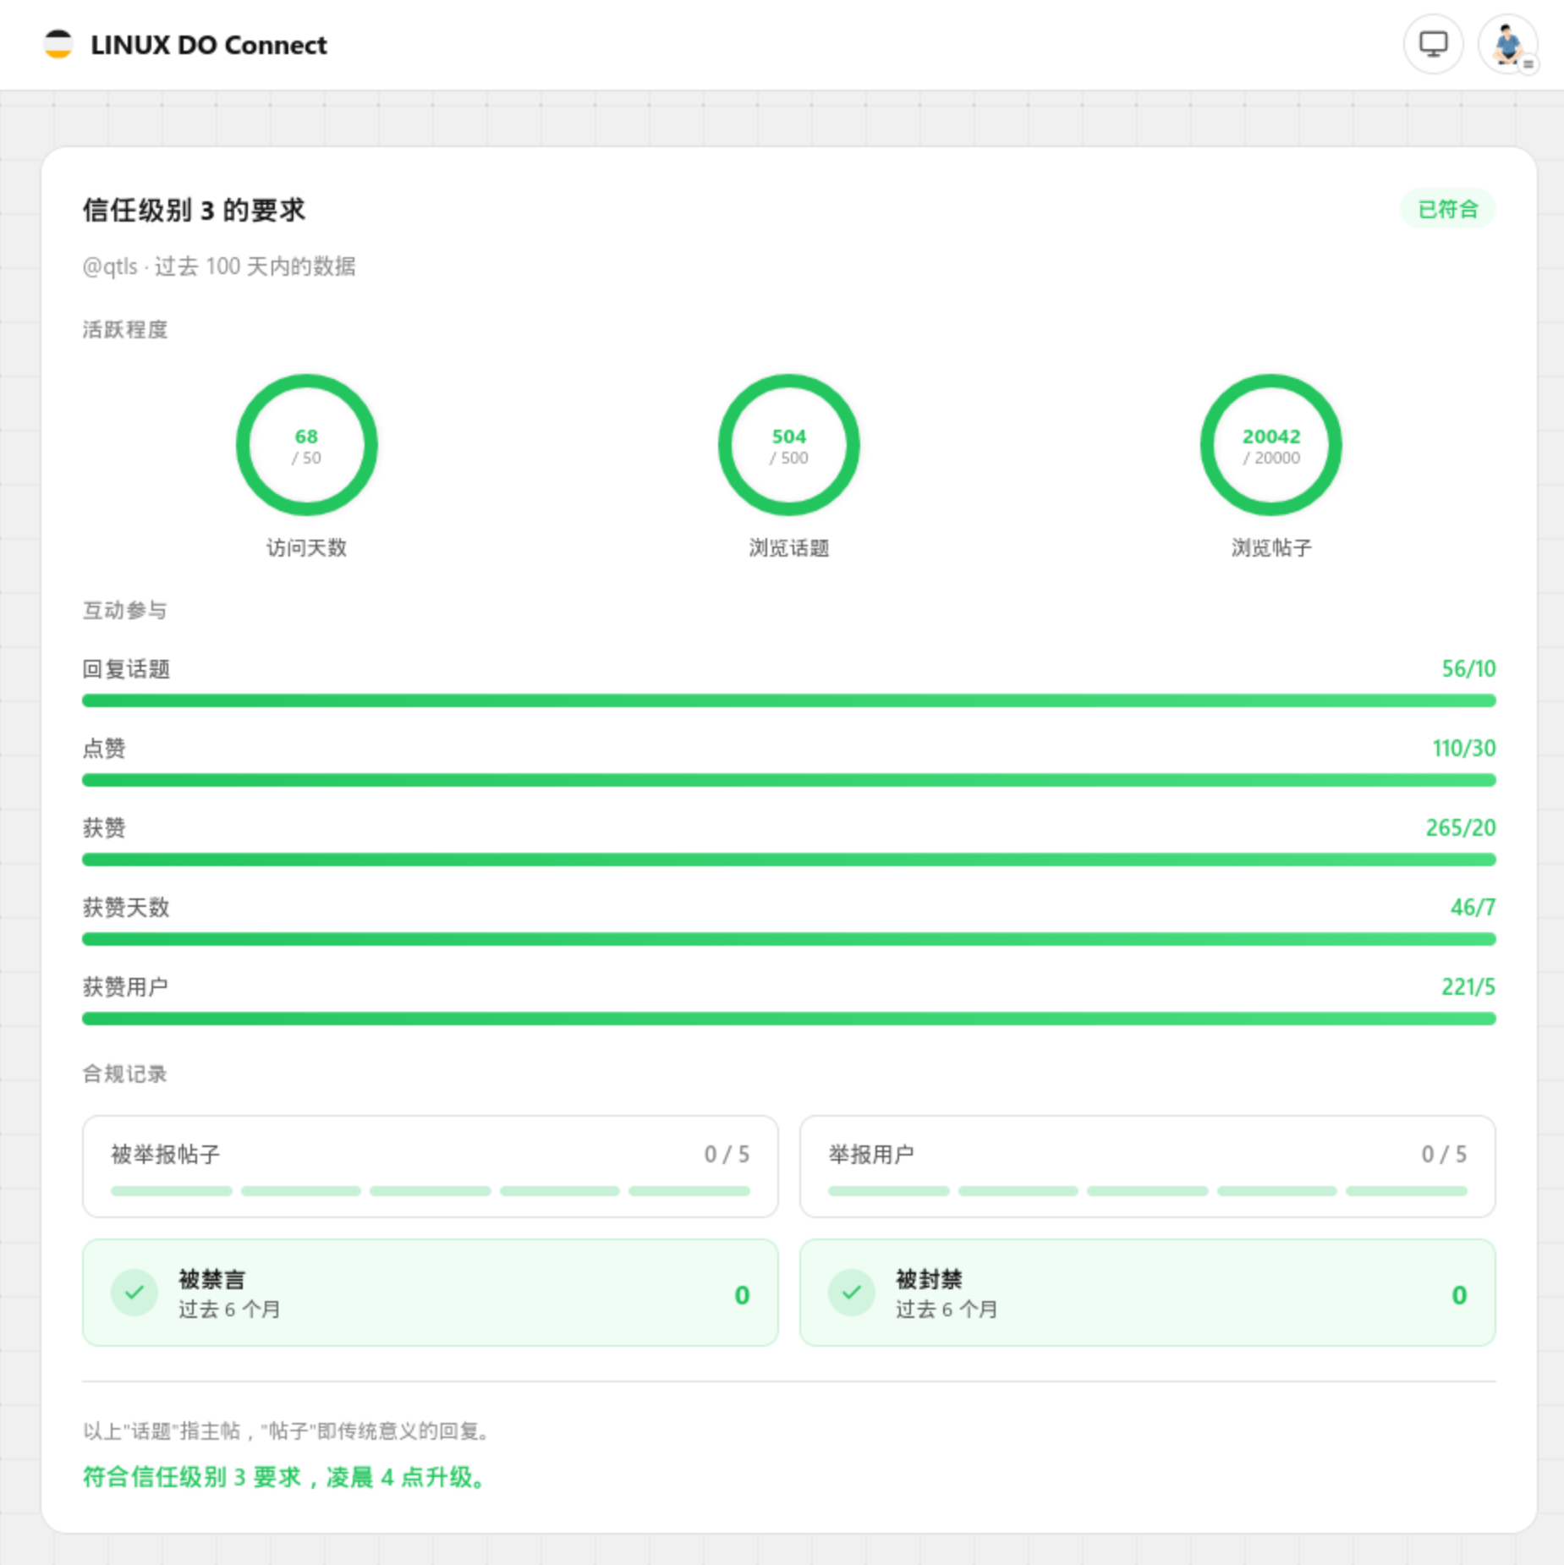This screenshot has width=1564, height=1565.
Task: Toggle the monitor theme switch icon
Action: pos(1432,45)
